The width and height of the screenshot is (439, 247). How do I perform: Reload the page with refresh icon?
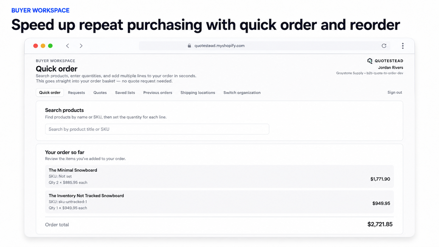point(384,46)
